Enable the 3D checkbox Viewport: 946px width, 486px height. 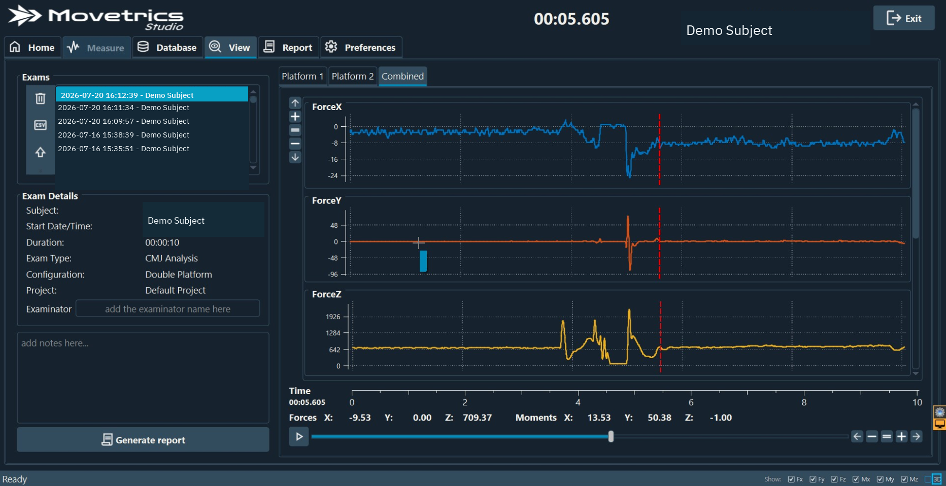(928, 479)
